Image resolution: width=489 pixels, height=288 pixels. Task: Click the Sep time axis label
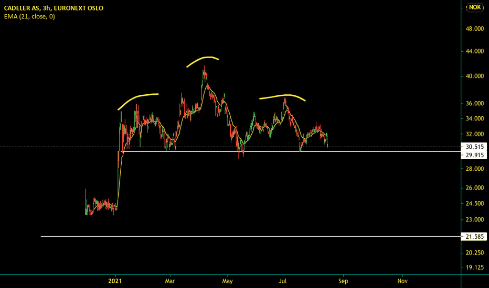(x=343, y=281)
